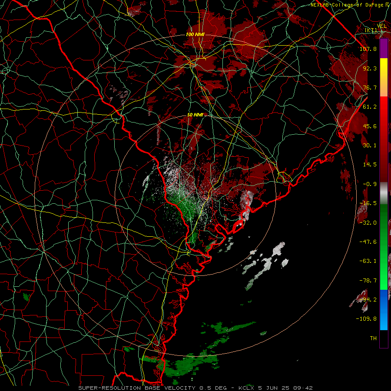
Task: Click the gray near-zero color bar segment
Action: [x=384, y=193]
